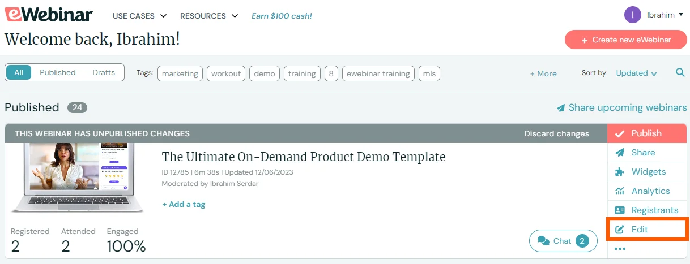The image size is (690, 264).
Task: Switch to the Drafts filter tab
Action: tap(104, 72)
